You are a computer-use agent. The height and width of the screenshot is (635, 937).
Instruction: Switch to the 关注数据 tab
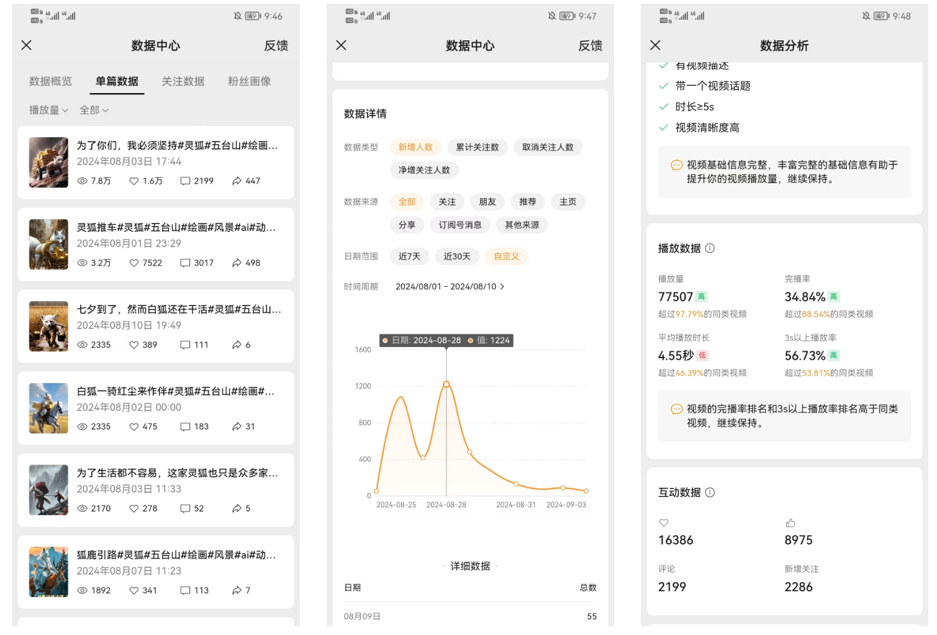click(183, 81)
